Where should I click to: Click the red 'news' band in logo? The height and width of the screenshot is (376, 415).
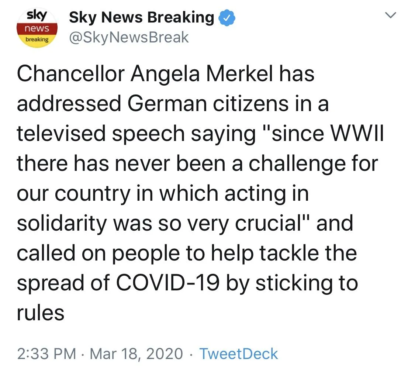38,28
